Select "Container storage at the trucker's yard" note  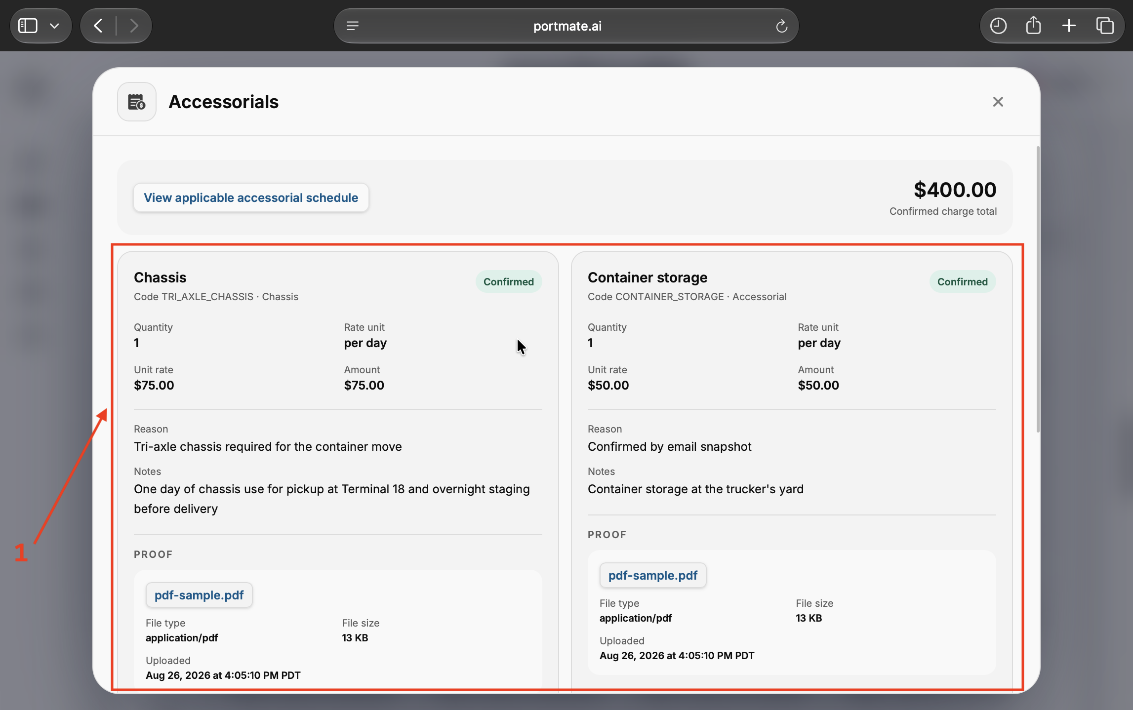695,489
